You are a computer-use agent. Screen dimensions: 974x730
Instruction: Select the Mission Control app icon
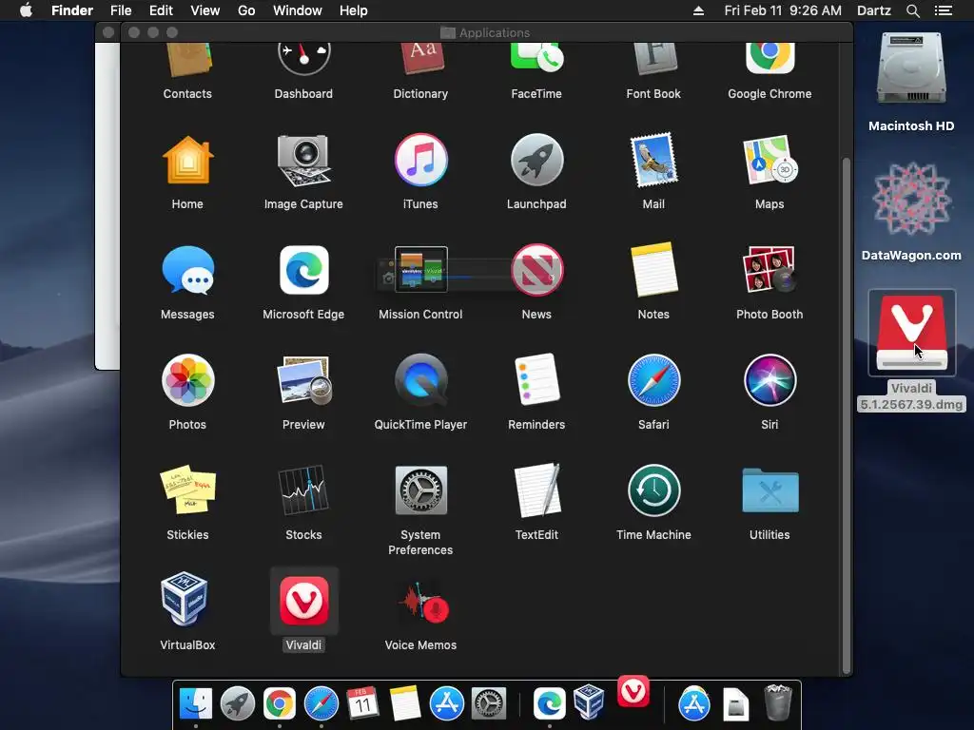420,269
